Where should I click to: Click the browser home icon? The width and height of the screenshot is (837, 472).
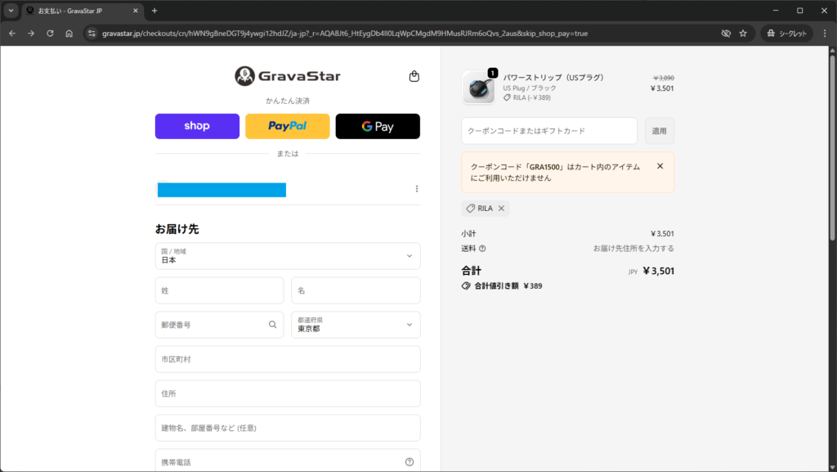[x=69, y=34]
